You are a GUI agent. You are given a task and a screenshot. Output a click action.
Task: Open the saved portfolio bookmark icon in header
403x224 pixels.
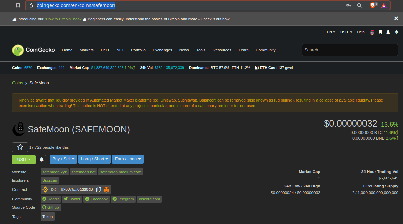click(x=380, y=32)
